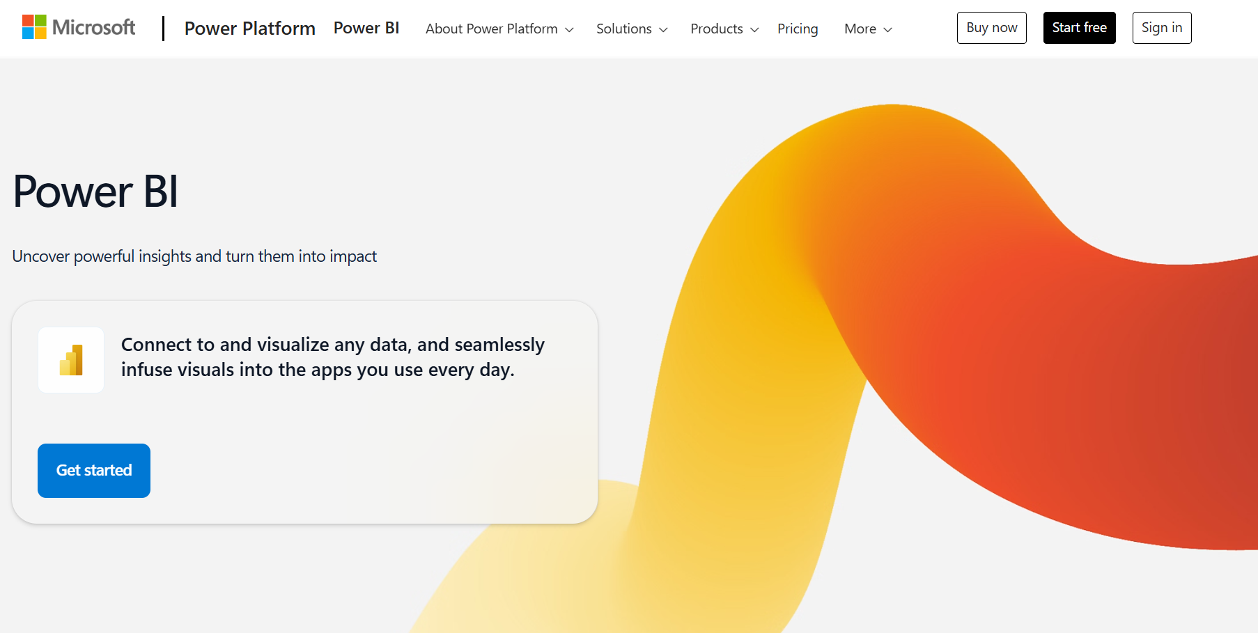Click the About Power Platform chevron
This screenshot has width=1258, height=633.
[x=571, y=30]
